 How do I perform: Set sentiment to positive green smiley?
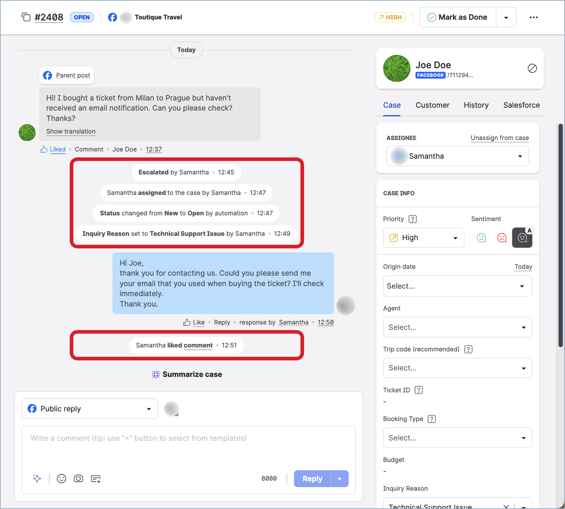tap(481, 238)
